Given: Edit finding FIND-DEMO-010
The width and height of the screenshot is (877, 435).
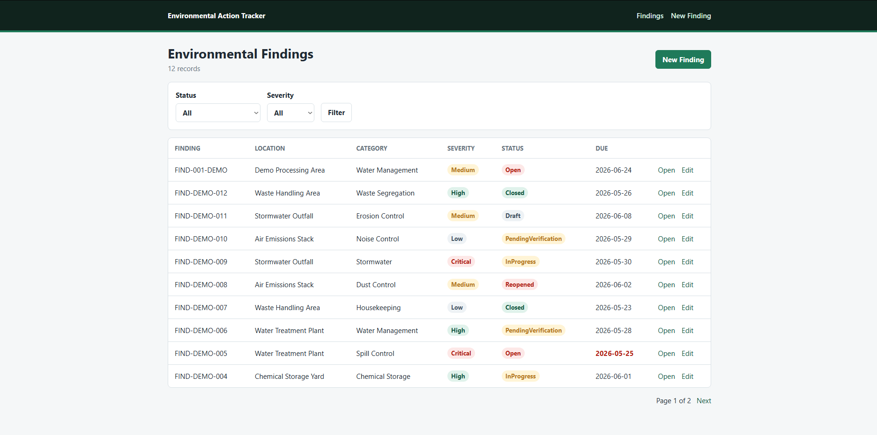Looking at the screenshot, I should coord(687,239).
